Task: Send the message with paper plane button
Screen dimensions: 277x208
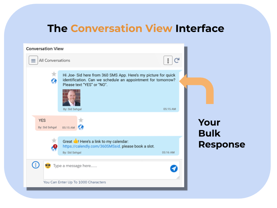Action: (174, 168)
